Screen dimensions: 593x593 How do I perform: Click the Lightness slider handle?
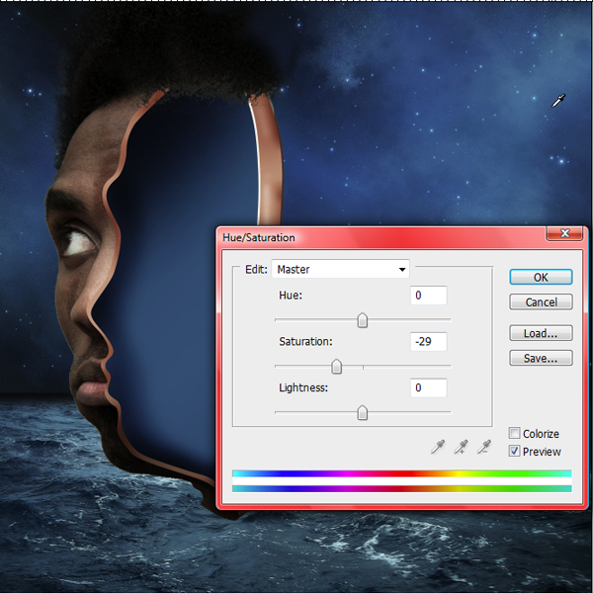[x=363, y=412]
